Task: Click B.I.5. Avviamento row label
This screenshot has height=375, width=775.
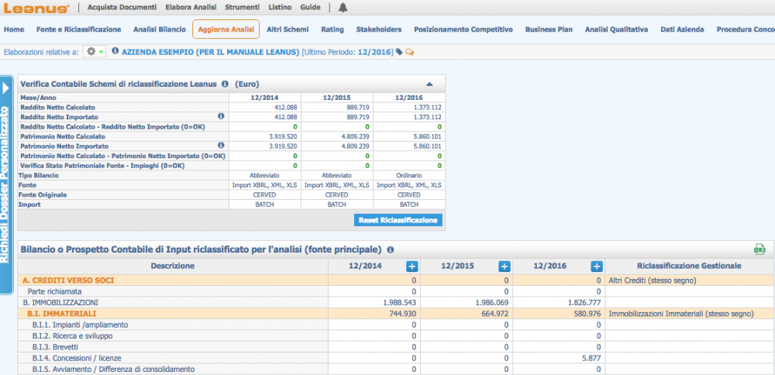Action: tap(113, 369)
